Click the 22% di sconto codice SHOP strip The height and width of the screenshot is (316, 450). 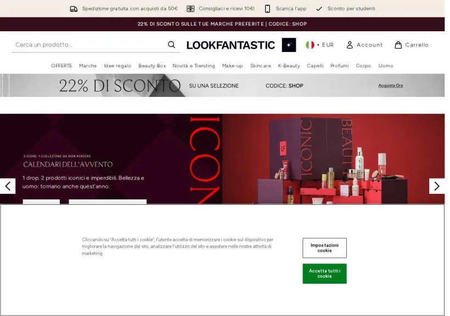pyautogui.click(x=222, y=24)
